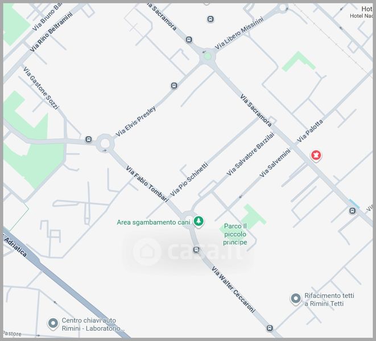Click the bus stop icon on Via Walter Ceccaroni bottom end
Screen dimensions: 376x341
point(270,328)
